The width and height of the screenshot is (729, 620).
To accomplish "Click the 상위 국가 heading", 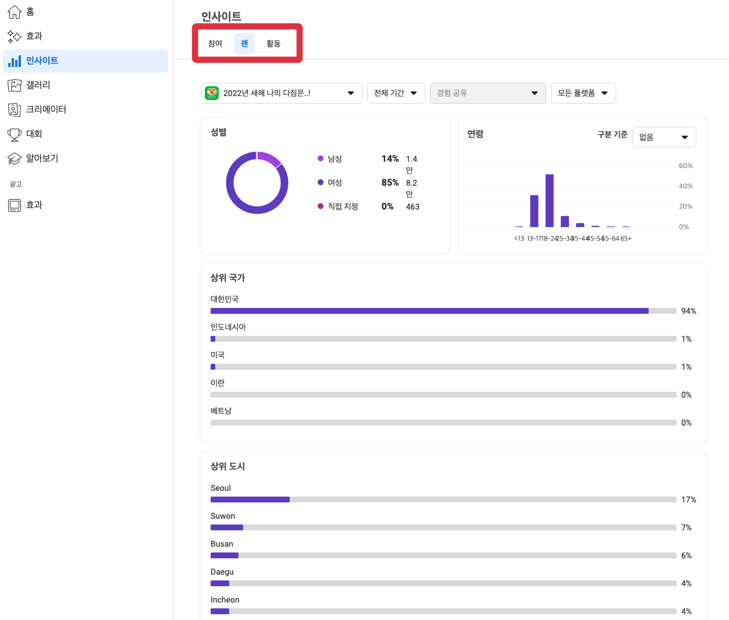I will tap(228, 278).
